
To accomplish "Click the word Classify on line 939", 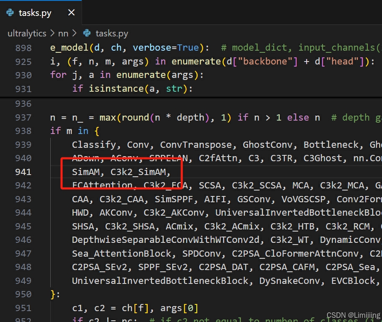I will (94, 145).
